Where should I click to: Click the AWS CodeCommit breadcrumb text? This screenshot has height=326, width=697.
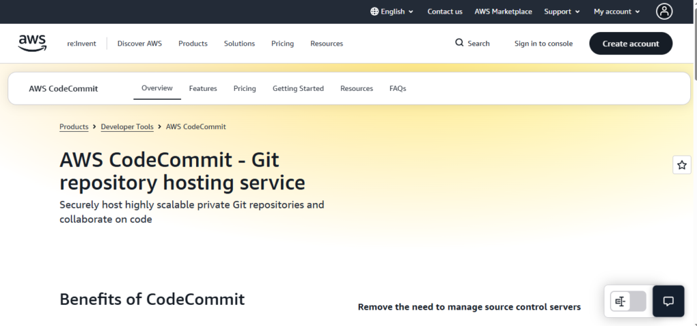click(196, 127)
